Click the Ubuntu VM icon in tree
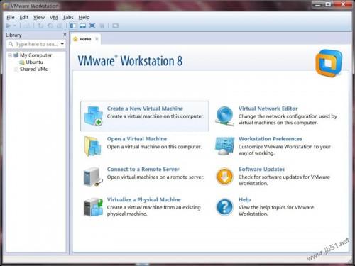 (x=22, y=62)
